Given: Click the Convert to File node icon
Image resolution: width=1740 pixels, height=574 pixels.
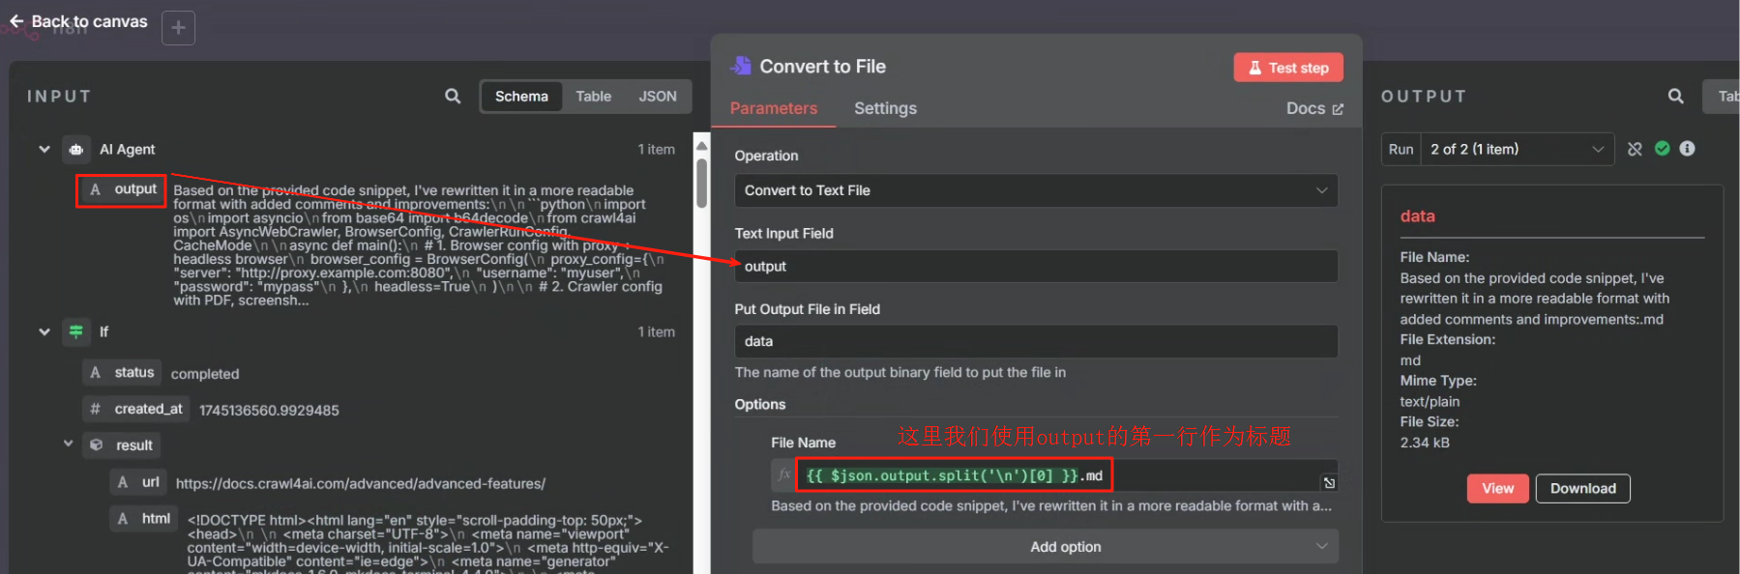Looking at the screenshot, I should pyautogui.click(x=741, y=66).
